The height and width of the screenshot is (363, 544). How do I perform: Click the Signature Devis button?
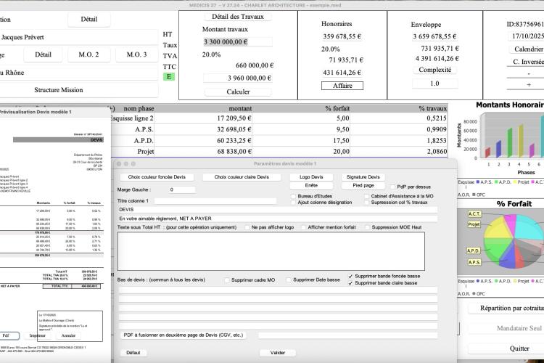pyautogui.click(x=363, y=177)
